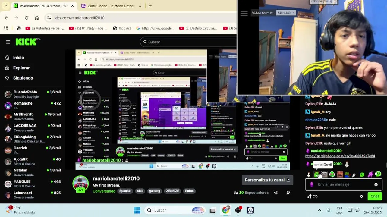Open the emoji picker in message box

click(376, 184)
